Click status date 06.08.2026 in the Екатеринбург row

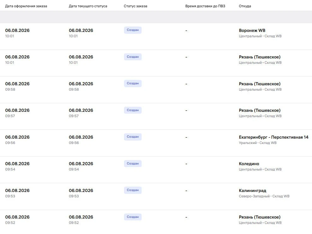click(81, 137)
